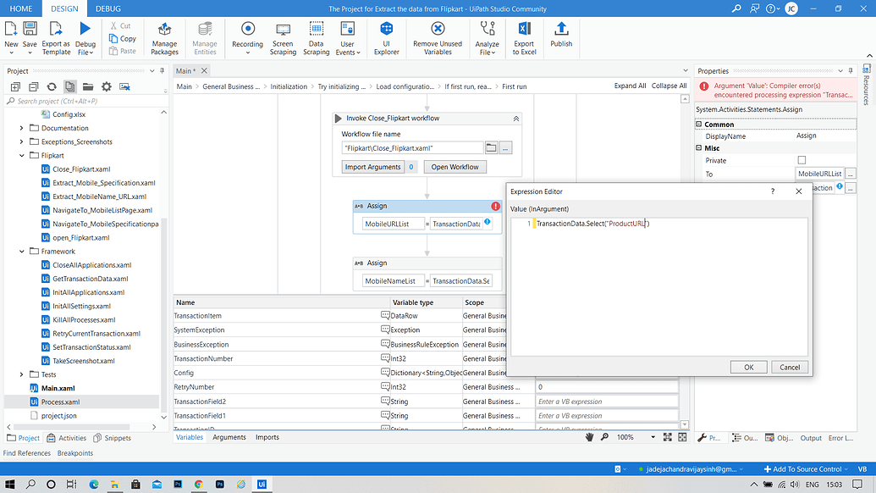
Task: Collapse the Invoke Close_Flipkart workflow activity
Action: tap(515, 119)
